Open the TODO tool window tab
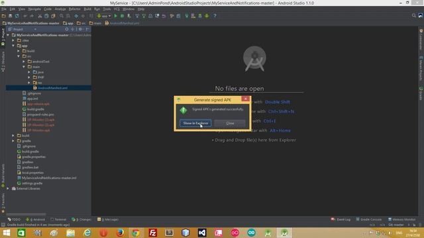Image resolution: width=424 pixels, height=238 pixels. coord(14,219)
